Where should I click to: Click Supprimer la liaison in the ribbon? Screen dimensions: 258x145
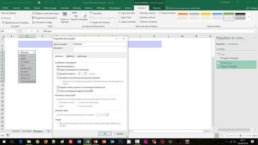click(x=100, y=23)
